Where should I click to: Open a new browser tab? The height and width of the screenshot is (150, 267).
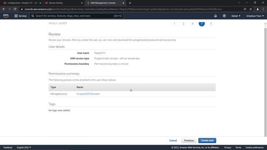tap(130, 3)
